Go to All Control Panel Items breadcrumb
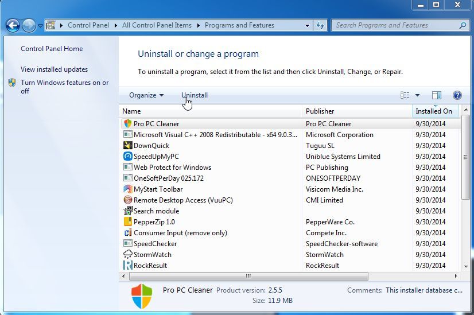474x315 pixels. 157,25
